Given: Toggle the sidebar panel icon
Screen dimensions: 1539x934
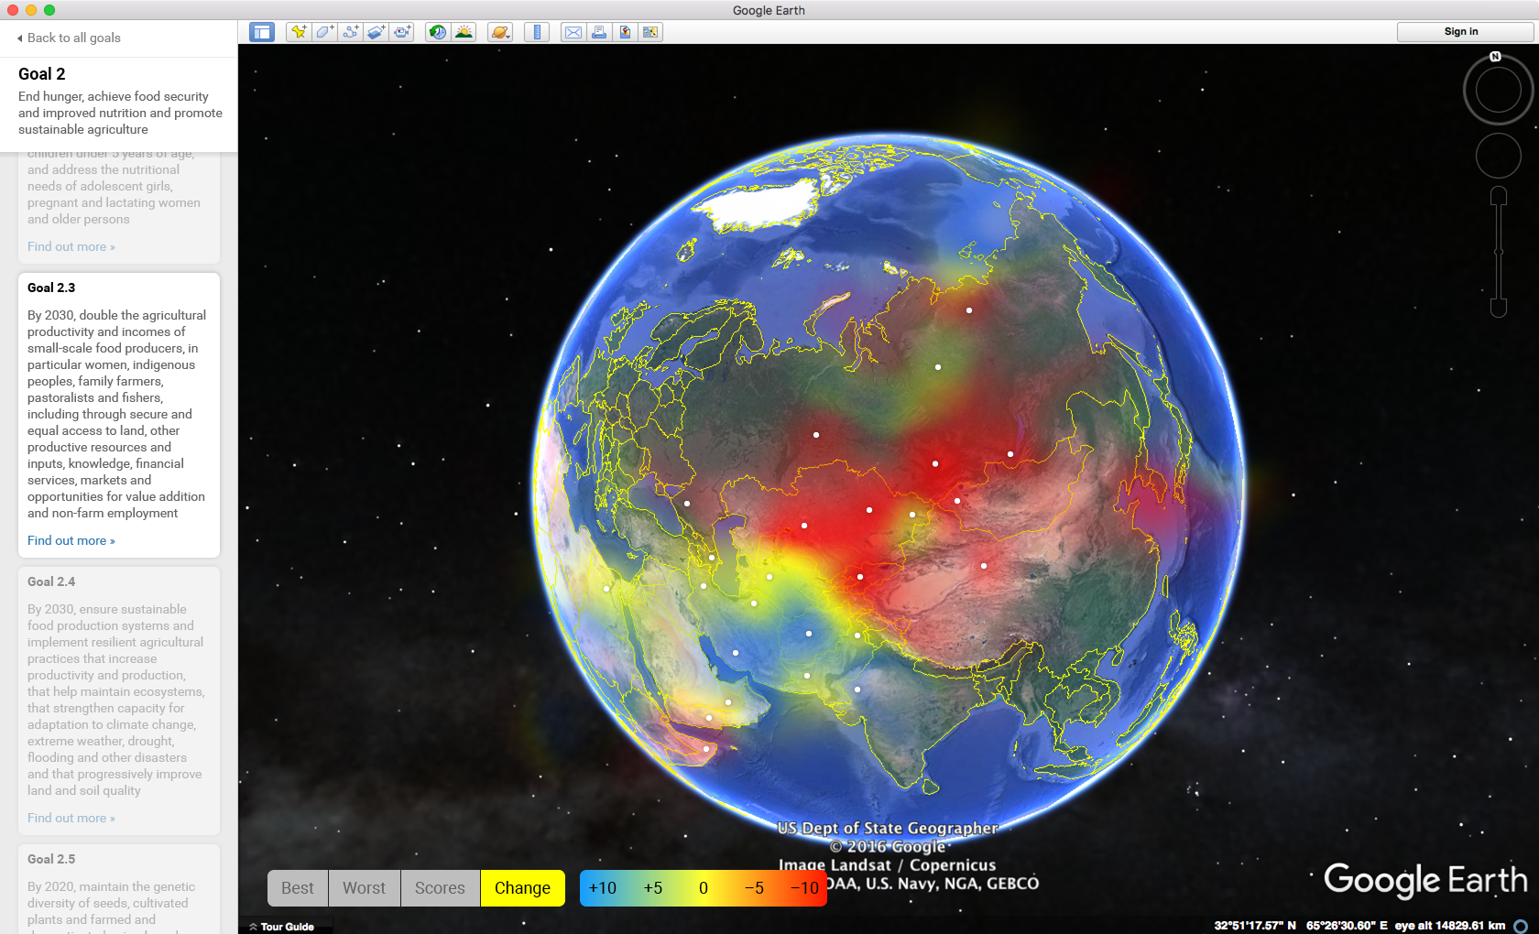Looking at the screenshot, I should click(x=262, y=32).
